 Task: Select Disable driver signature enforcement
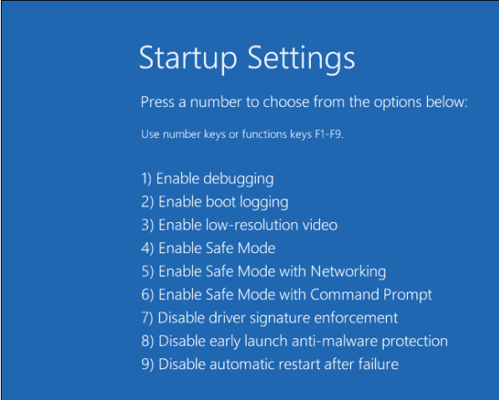pos(269,318)
